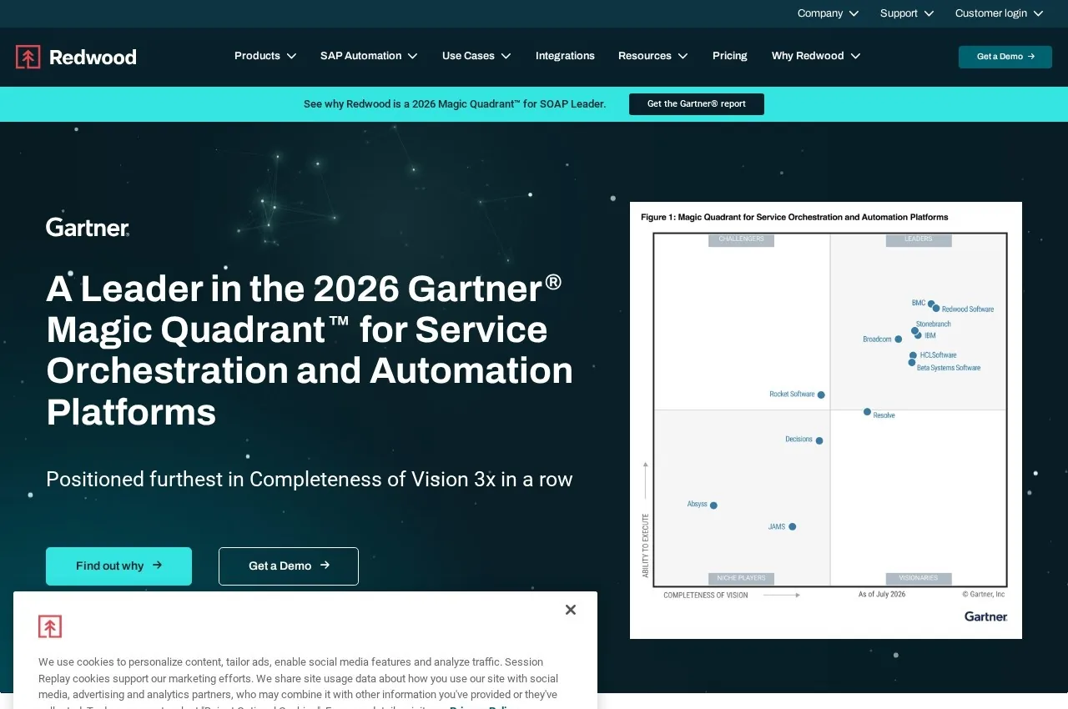Expand the Company dropdown
The width and height of the screenshot is (1068, 709).
[828, 13]
